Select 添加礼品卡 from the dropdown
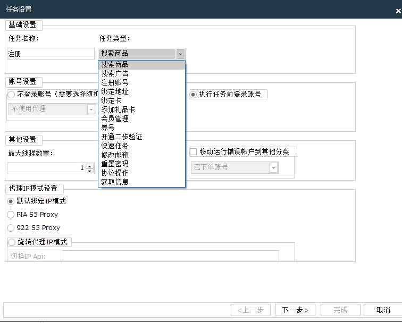This screenshot has width=402, height=323. (x=141, y=109)
